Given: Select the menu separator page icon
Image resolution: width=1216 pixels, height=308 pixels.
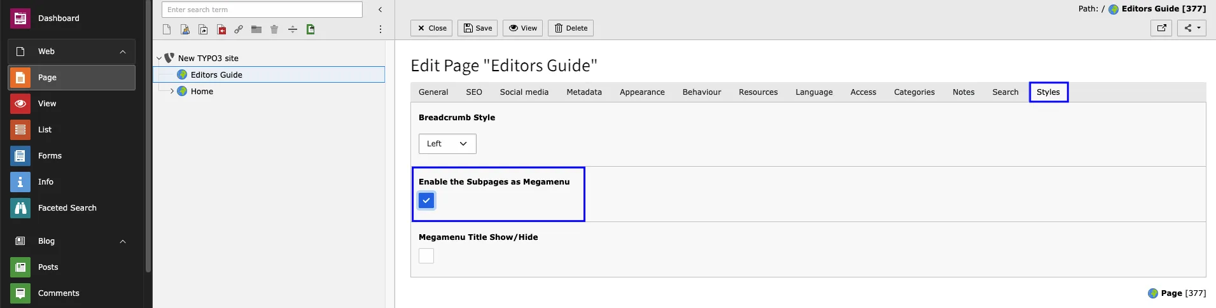Looking at the screenshot, I should click(293, 29).
